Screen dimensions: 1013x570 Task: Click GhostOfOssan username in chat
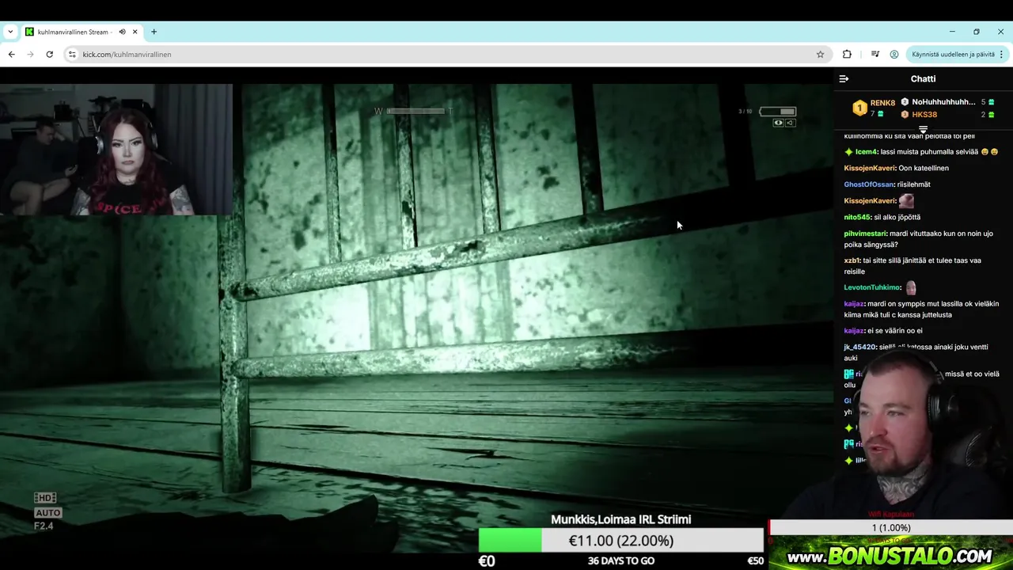click(868, 184)
